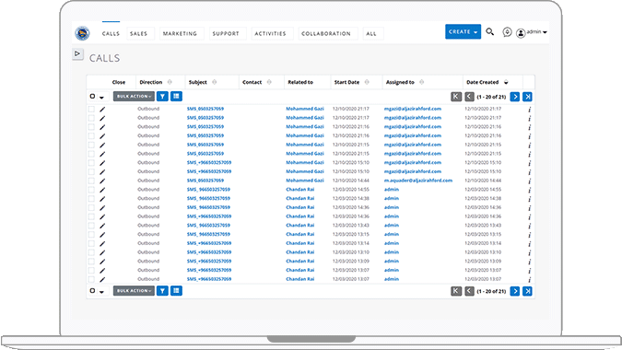Go to last page in top pagination
622x350 pixels.
[527, 97]
